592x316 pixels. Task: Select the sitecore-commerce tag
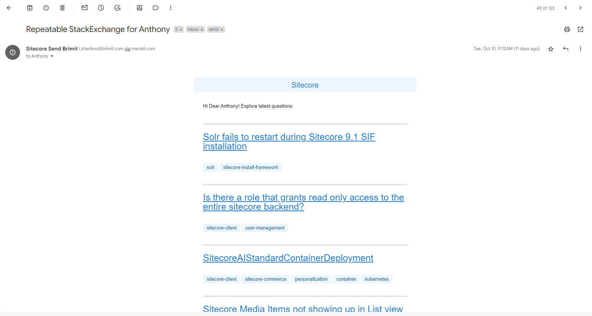tap(266, 279)
